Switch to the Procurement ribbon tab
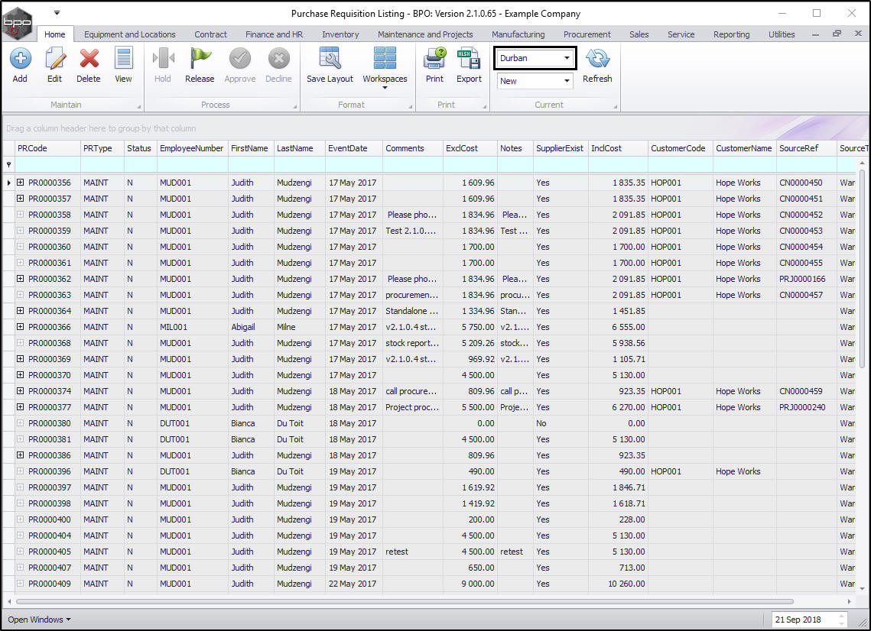 (x=587, y=34)
